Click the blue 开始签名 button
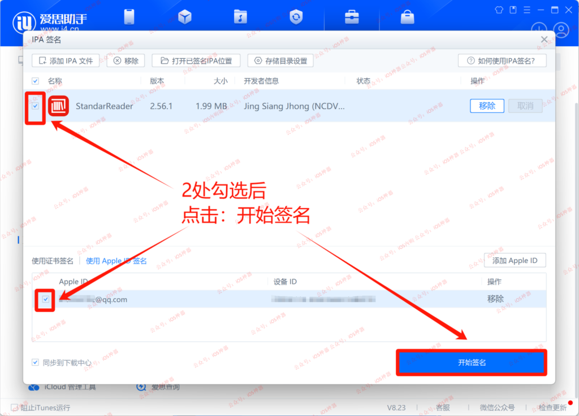 pos(472,362)
